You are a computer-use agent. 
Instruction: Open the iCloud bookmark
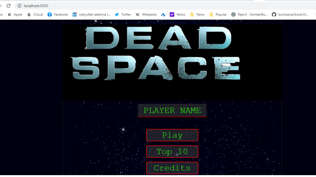point(35,14)
